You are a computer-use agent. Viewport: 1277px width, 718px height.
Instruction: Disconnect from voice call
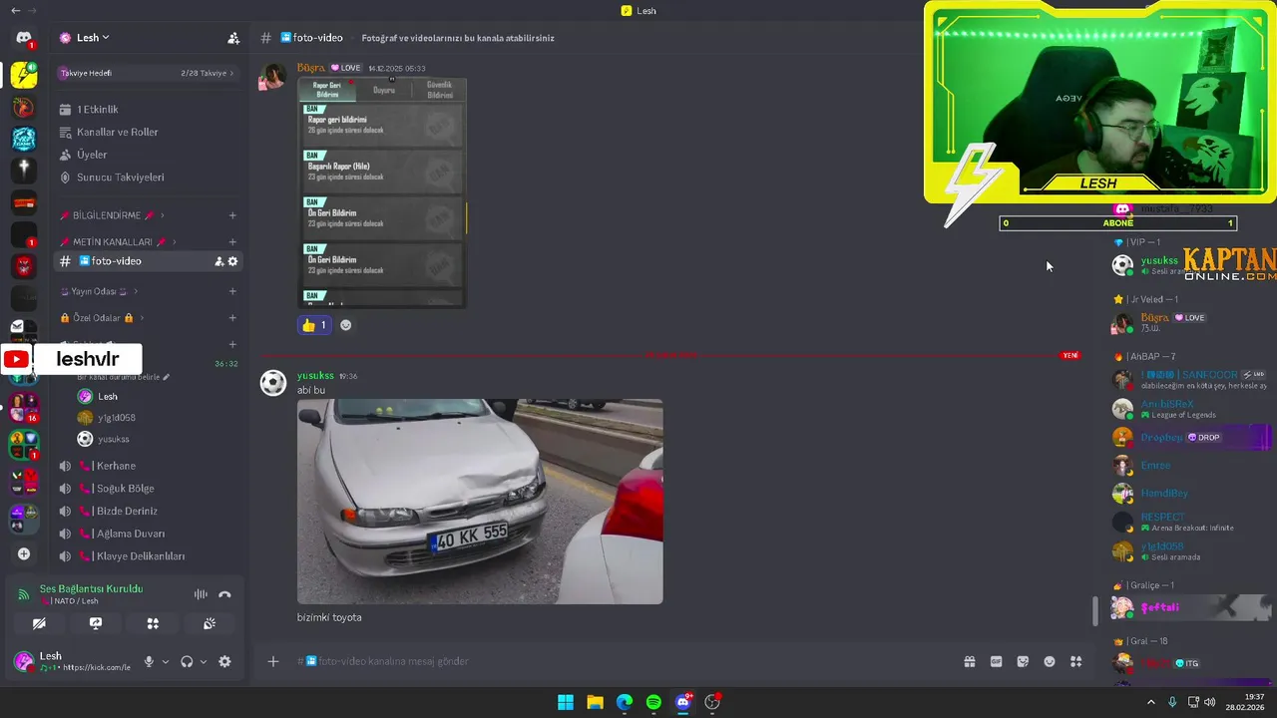pyautogui.click(x=224, y=594)
